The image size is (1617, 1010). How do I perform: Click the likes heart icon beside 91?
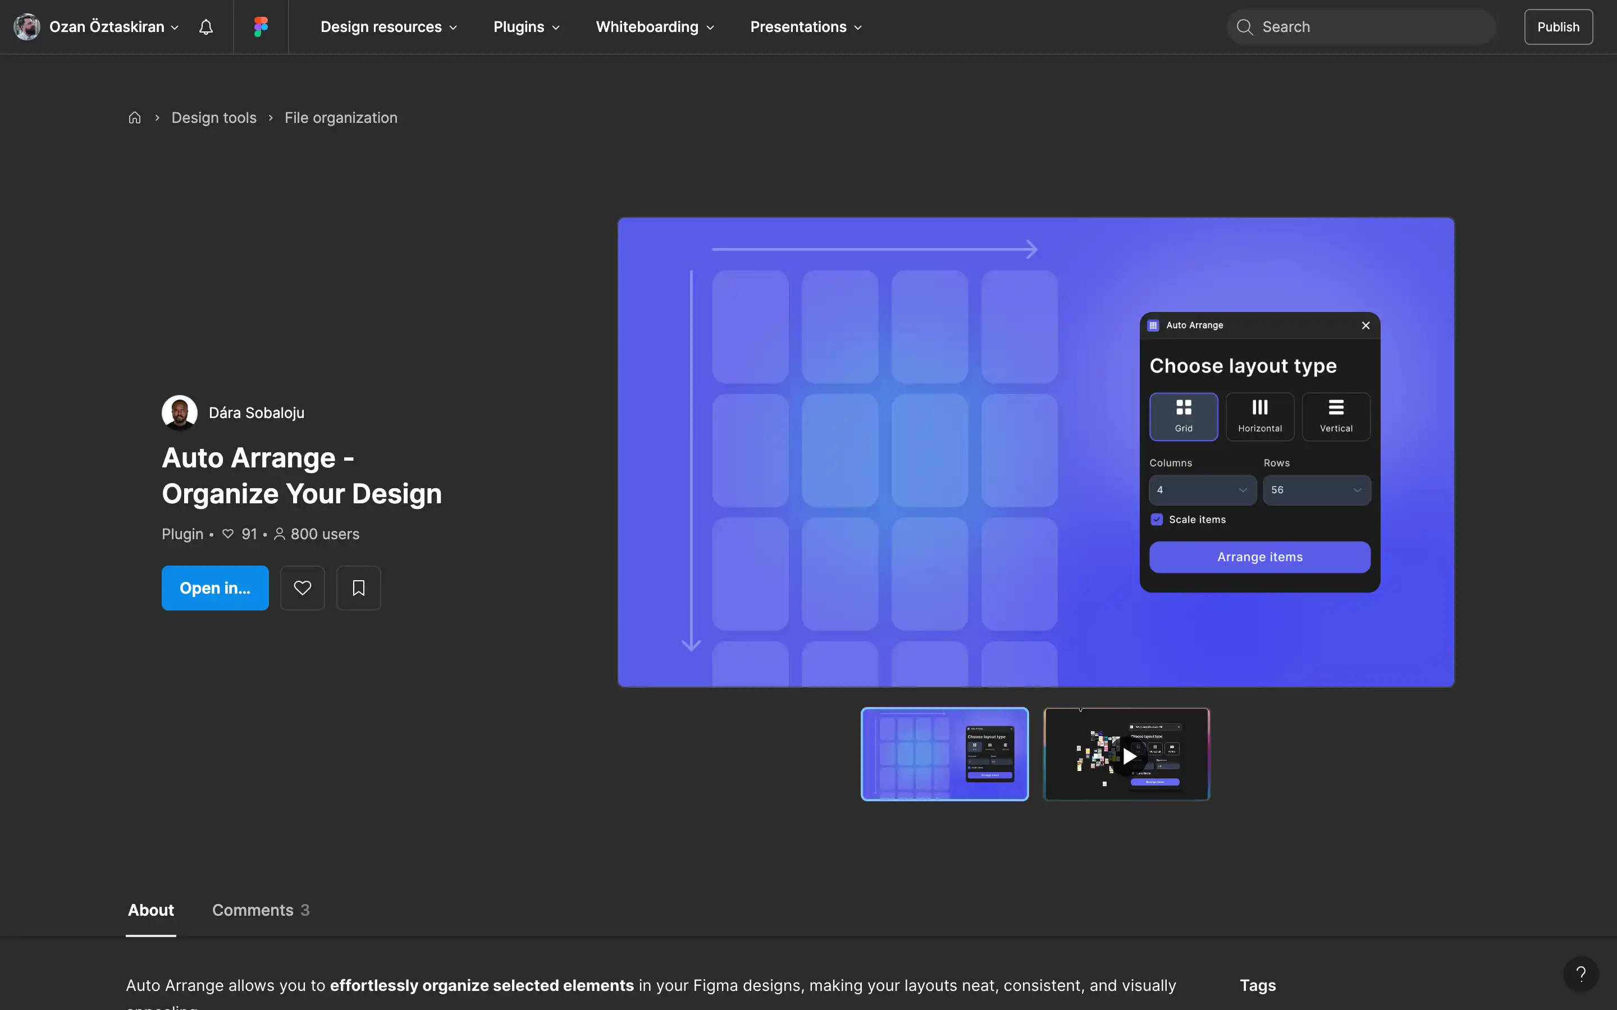228,534
